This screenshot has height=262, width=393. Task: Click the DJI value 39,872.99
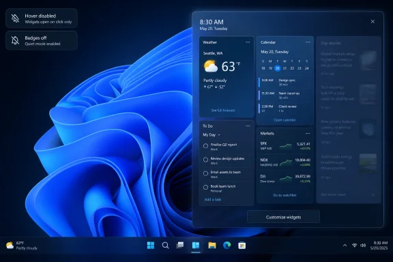(302, 177)
